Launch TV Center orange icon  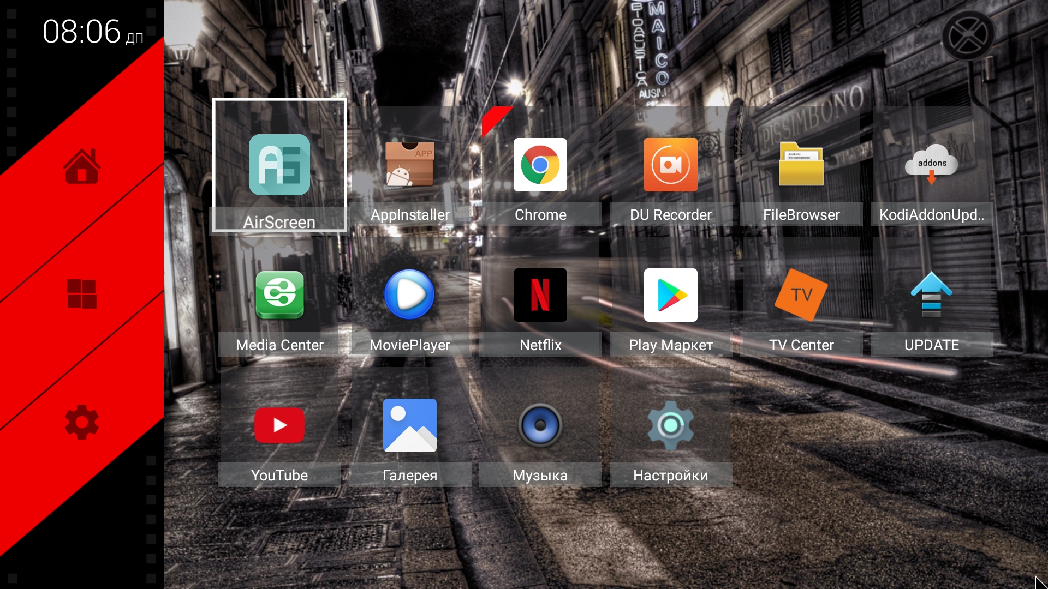tap(801, 295)
